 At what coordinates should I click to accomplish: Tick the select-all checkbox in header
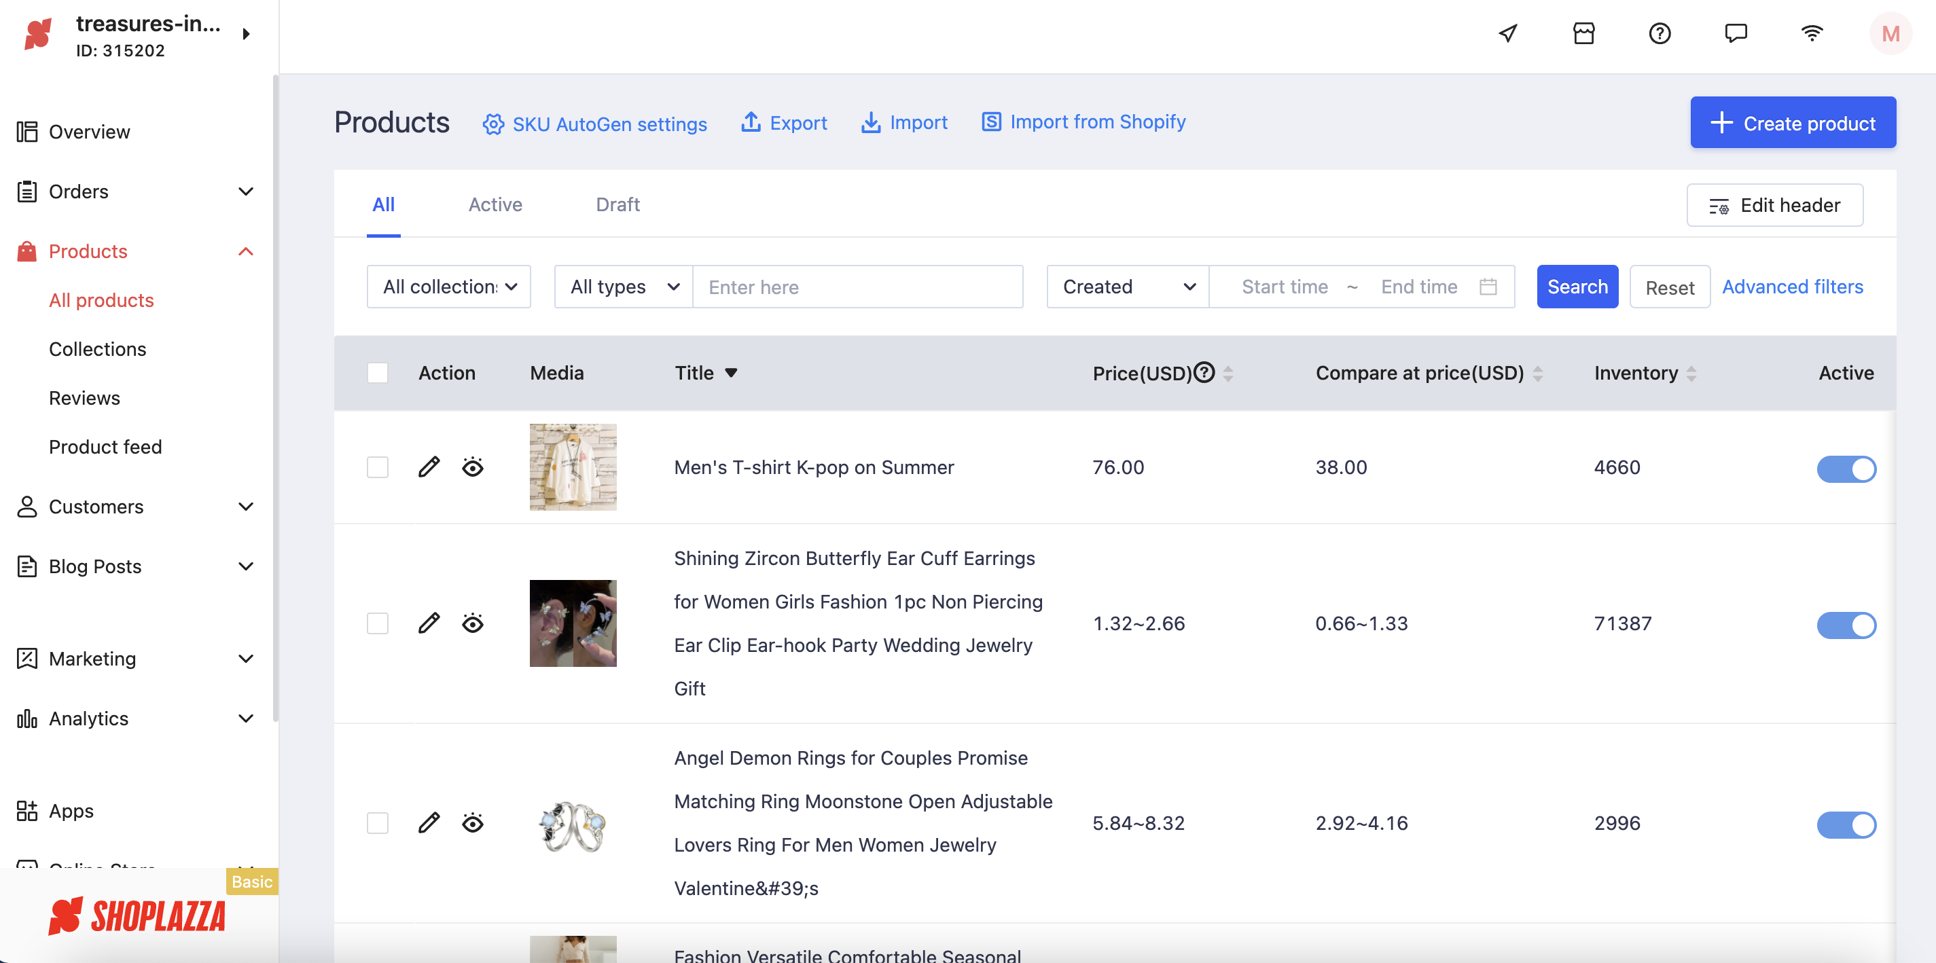point(377,373)
